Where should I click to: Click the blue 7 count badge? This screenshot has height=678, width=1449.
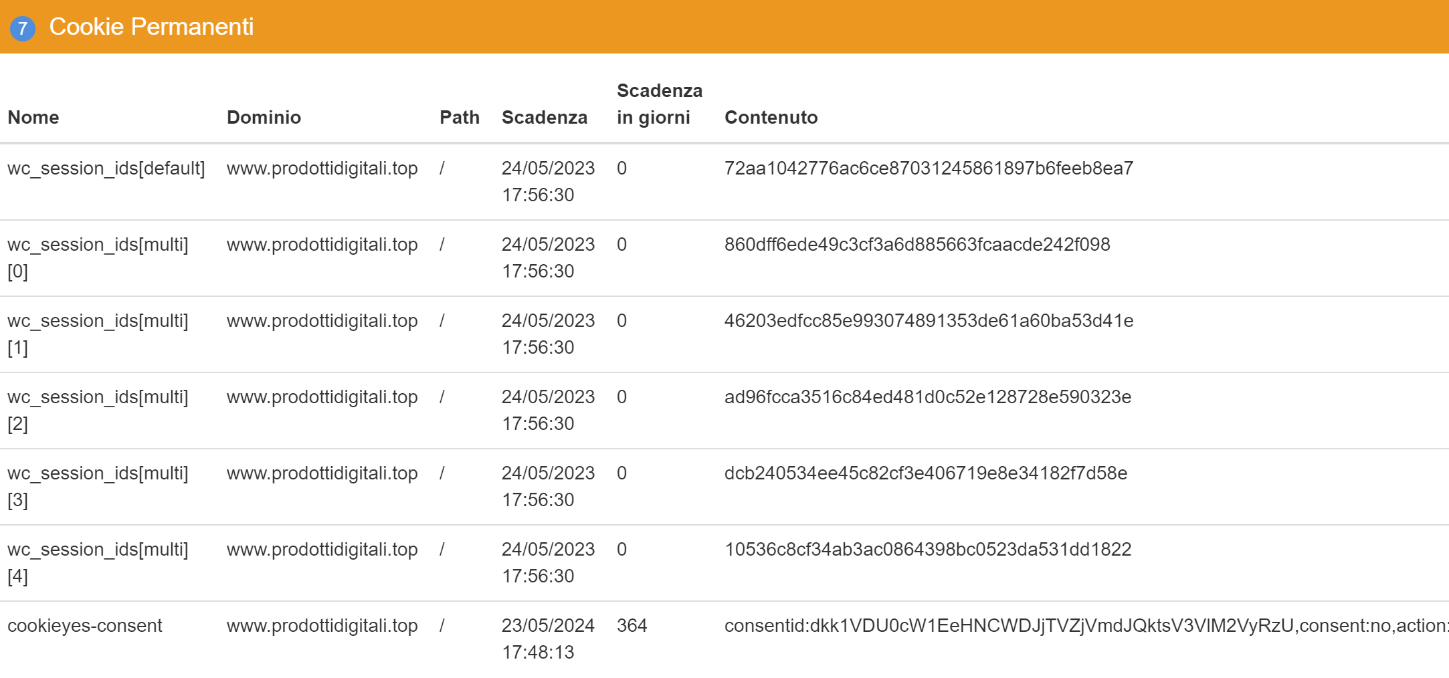pyautogui.click(x=23, y=28)
